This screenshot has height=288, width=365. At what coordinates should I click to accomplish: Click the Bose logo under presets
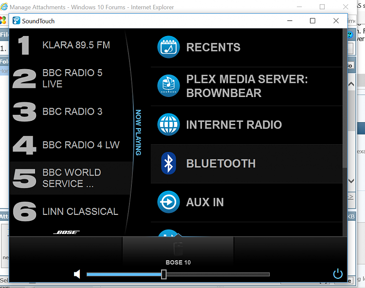[x=66, y=232]
